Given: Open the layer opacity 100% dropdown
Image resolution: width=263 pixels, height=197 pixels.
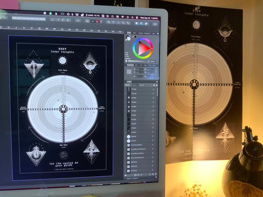Looking at the screenshot, I should point(135,85).
